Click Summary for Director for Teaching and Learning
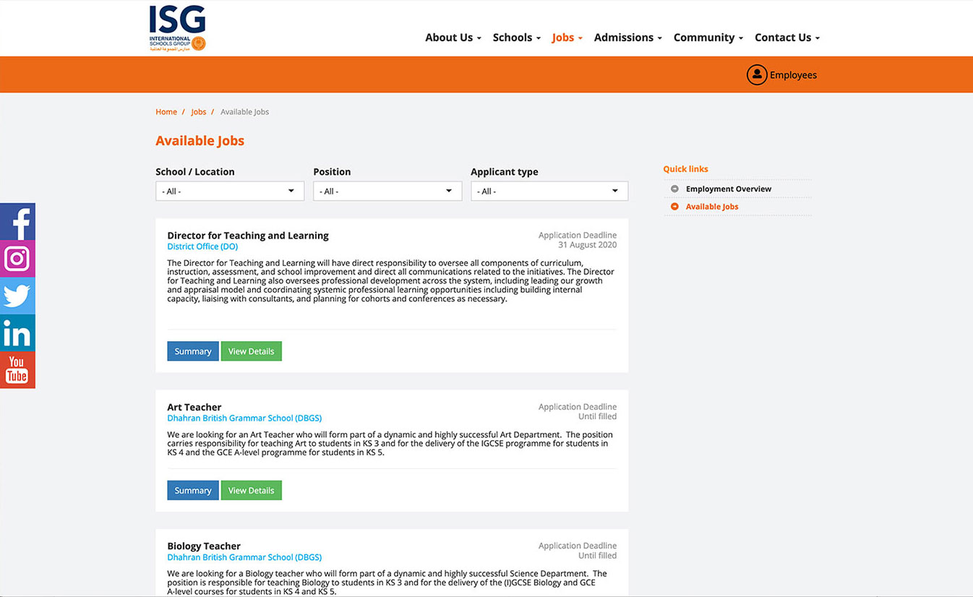The width and height of the screenshot is (973, 597). 192,351
